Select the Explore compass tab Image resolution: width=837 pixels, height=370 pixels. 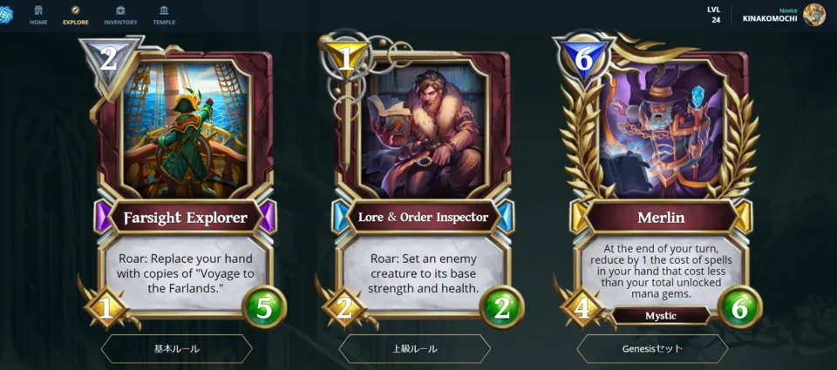click(75, 16)
